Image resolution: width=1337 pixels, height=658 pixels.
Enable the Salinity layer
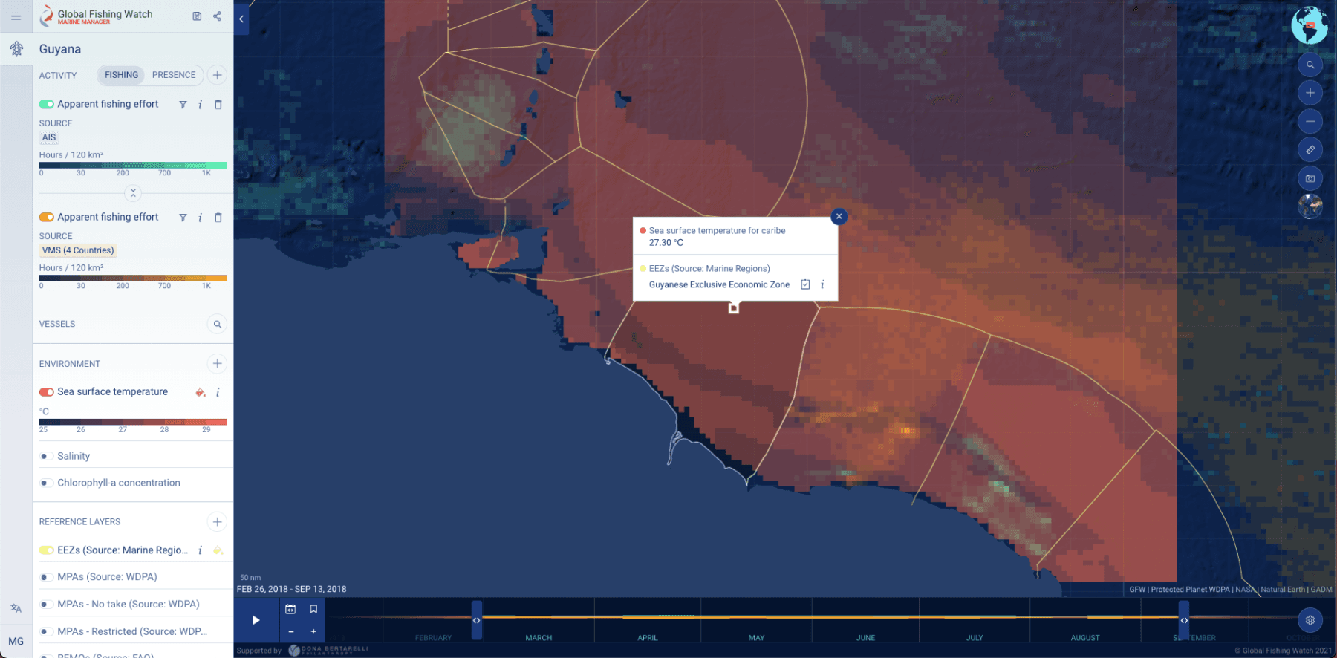pos(45,456)
